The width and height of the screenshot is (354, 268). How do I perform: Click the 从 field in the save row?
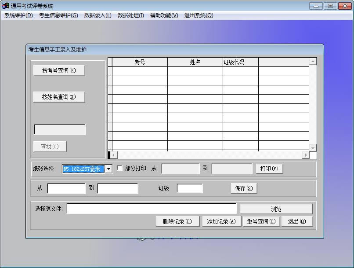tap(66, 189)
